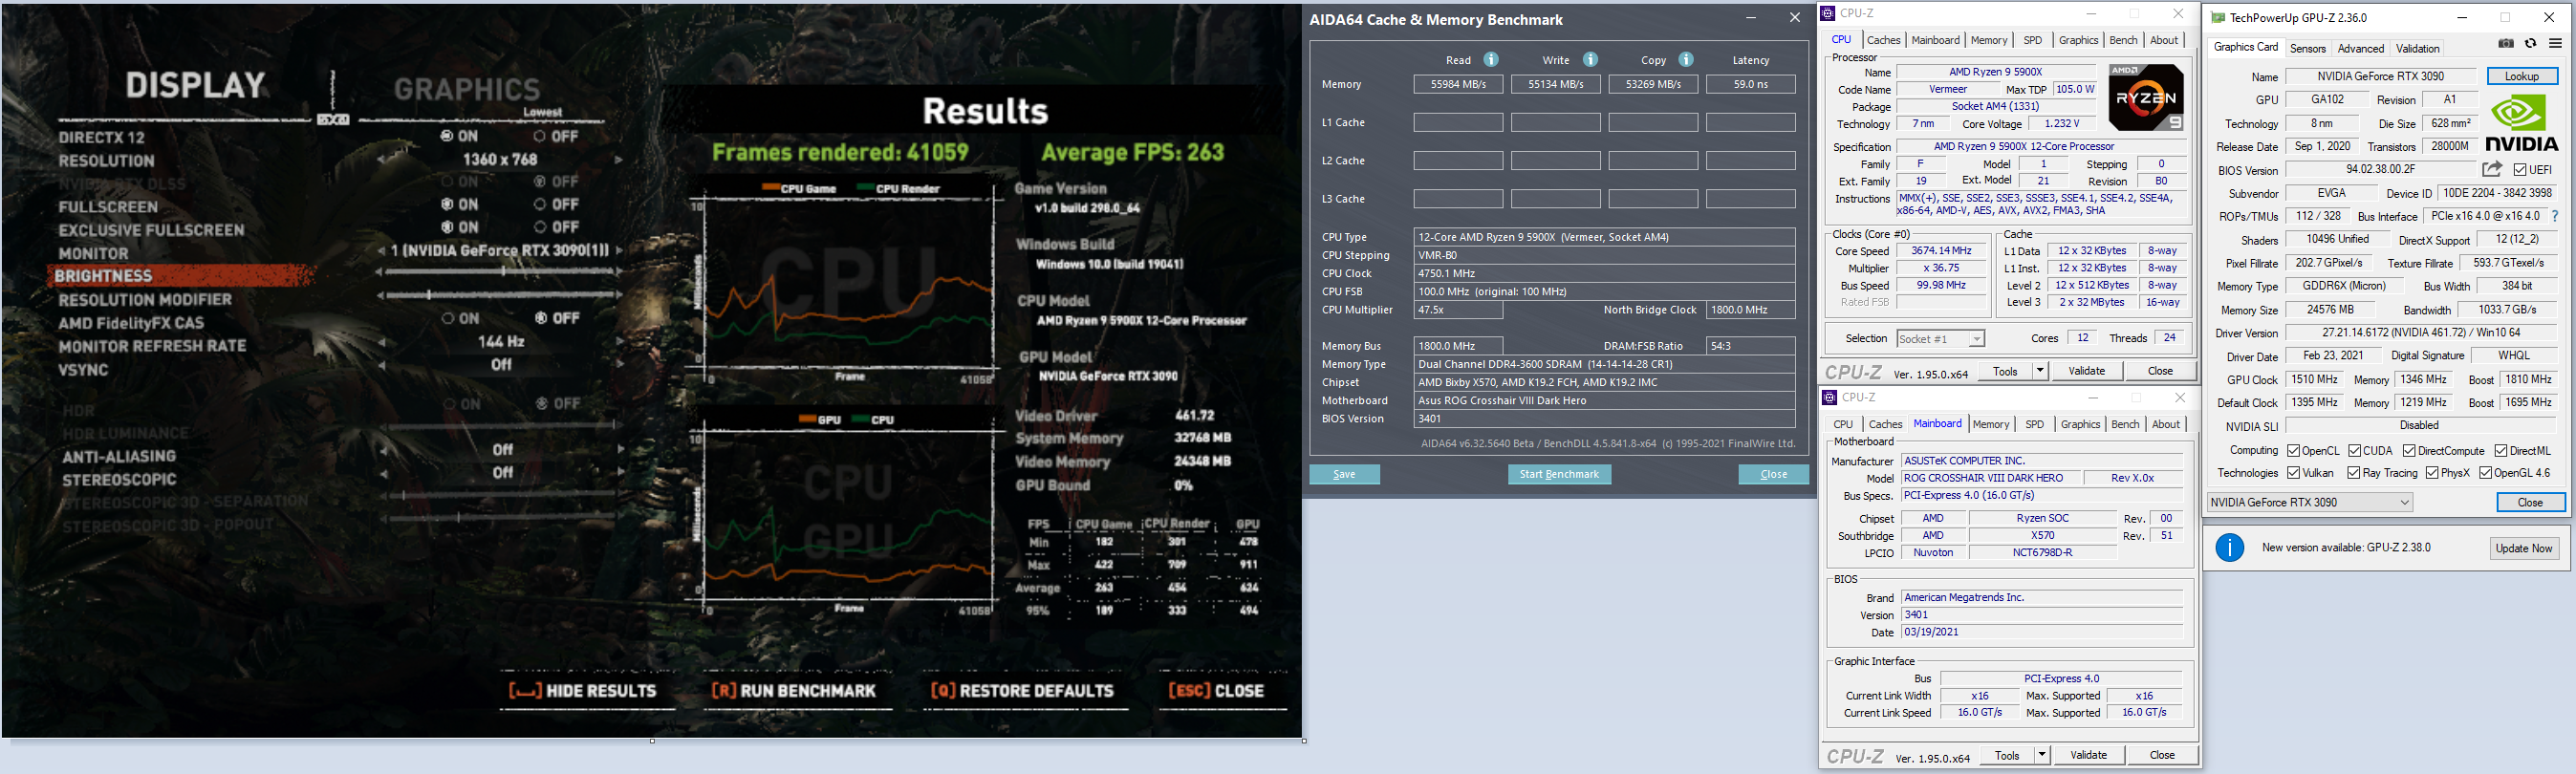Toggle DirectML checkbox
This screenshot has width=2576, height=774.
tap(2501, 450)
